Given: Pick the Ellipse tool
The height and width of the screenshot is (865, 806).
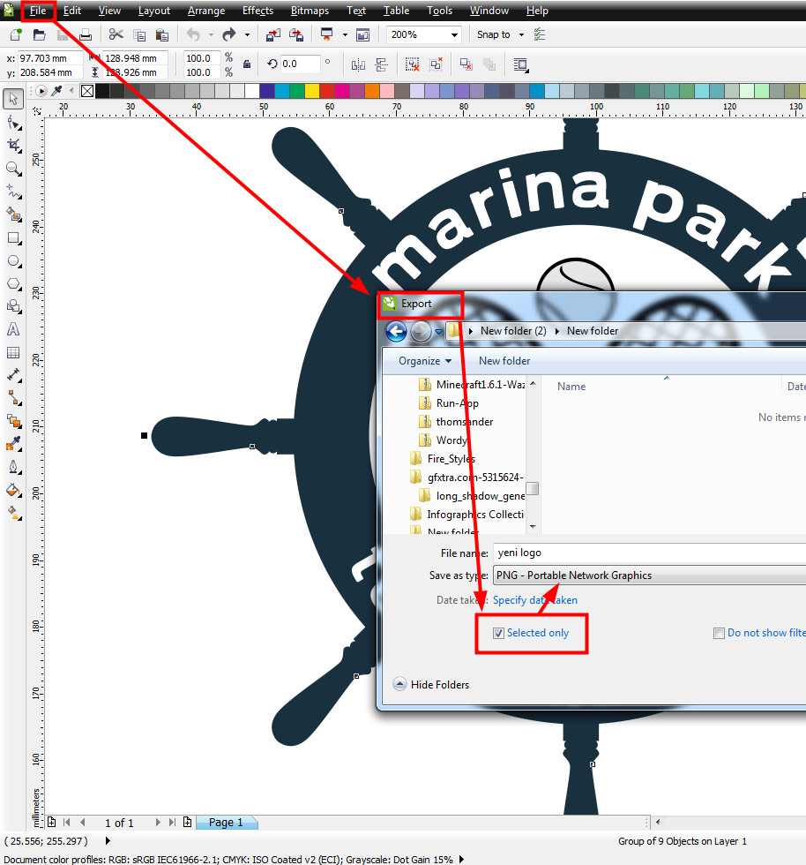Looking at the screenshot, I should tap(13, 261).
